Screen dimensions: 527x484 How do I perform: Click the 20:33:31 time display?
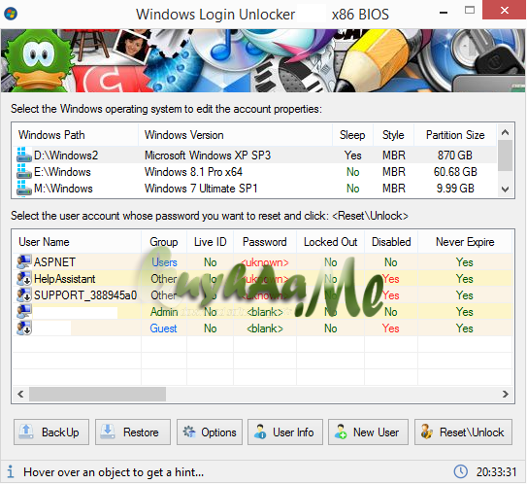[x=496, y=472]
